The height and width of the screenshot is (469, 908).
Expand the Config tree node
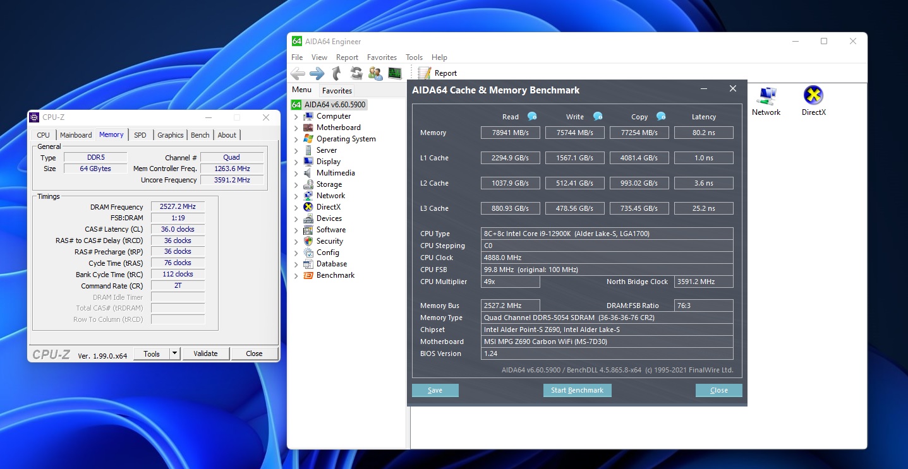point(296,253)
